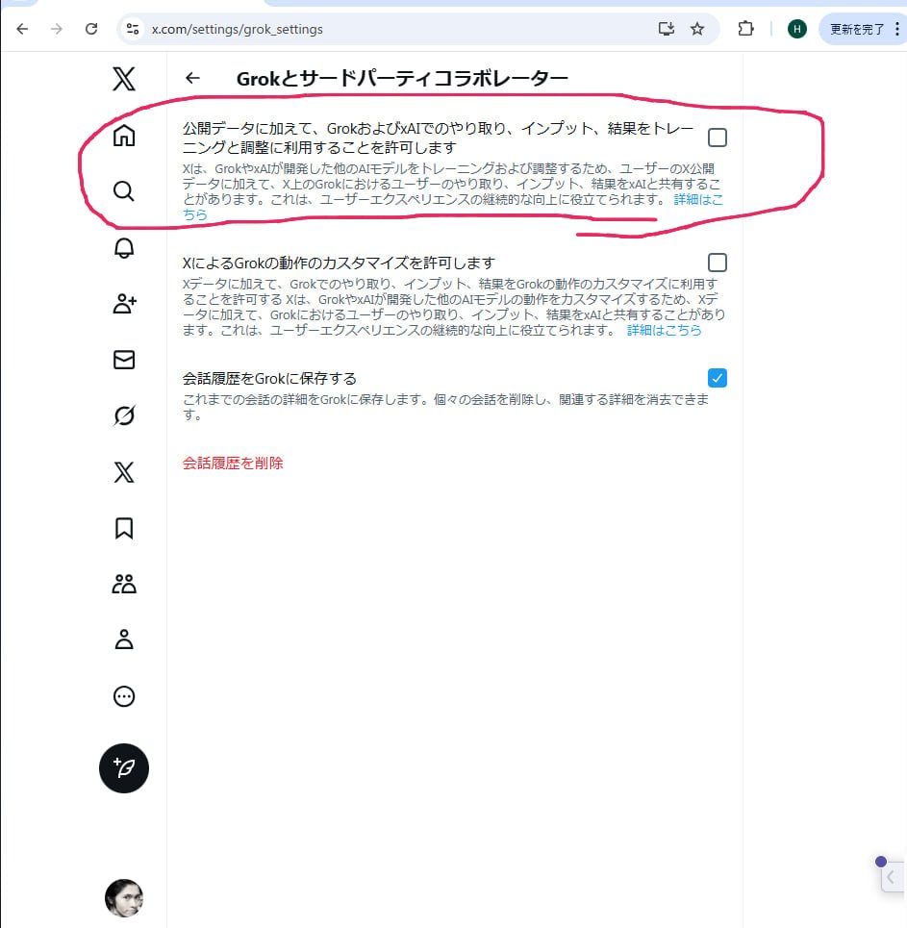Select the follow suggestions person icon

click(123, 304)
